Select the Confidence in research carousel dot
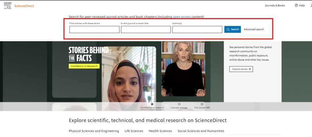The width and height of the screenshot is (312, 137). click(x=152, y=104)
